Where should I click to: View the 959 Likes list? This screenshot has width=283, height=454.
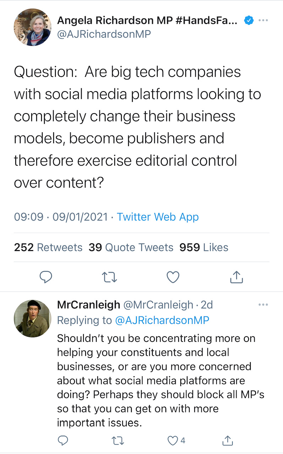coord(204,247)
